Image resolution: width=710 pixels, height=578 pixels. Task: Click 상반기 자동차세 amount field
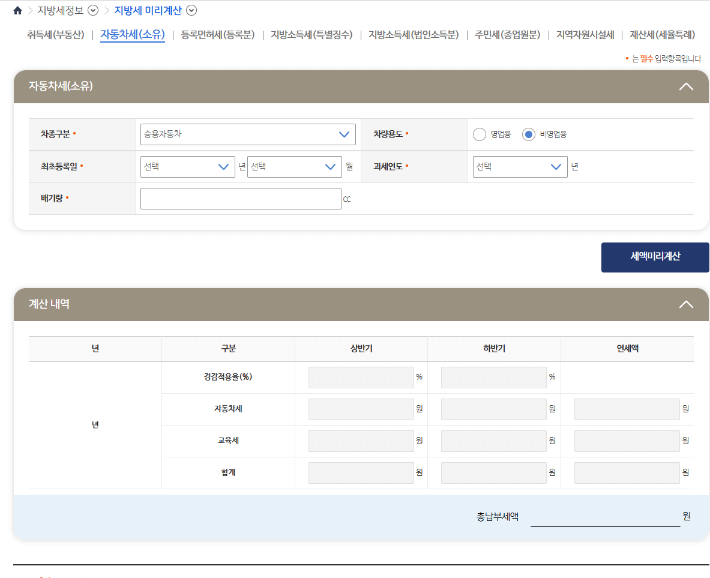click(x=361, y=409)
